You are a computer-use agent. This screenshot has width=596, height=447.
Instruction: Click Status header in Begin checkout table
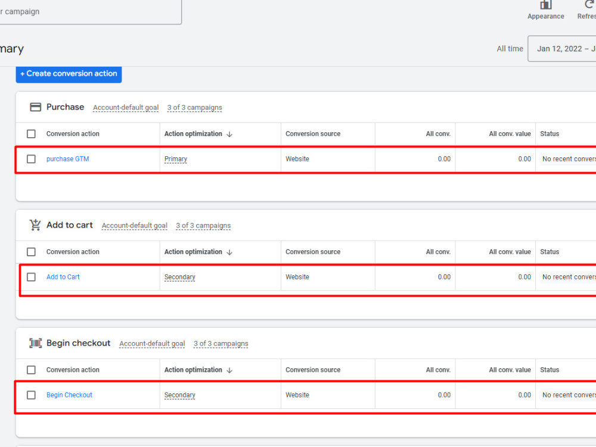tap(550, 370)
